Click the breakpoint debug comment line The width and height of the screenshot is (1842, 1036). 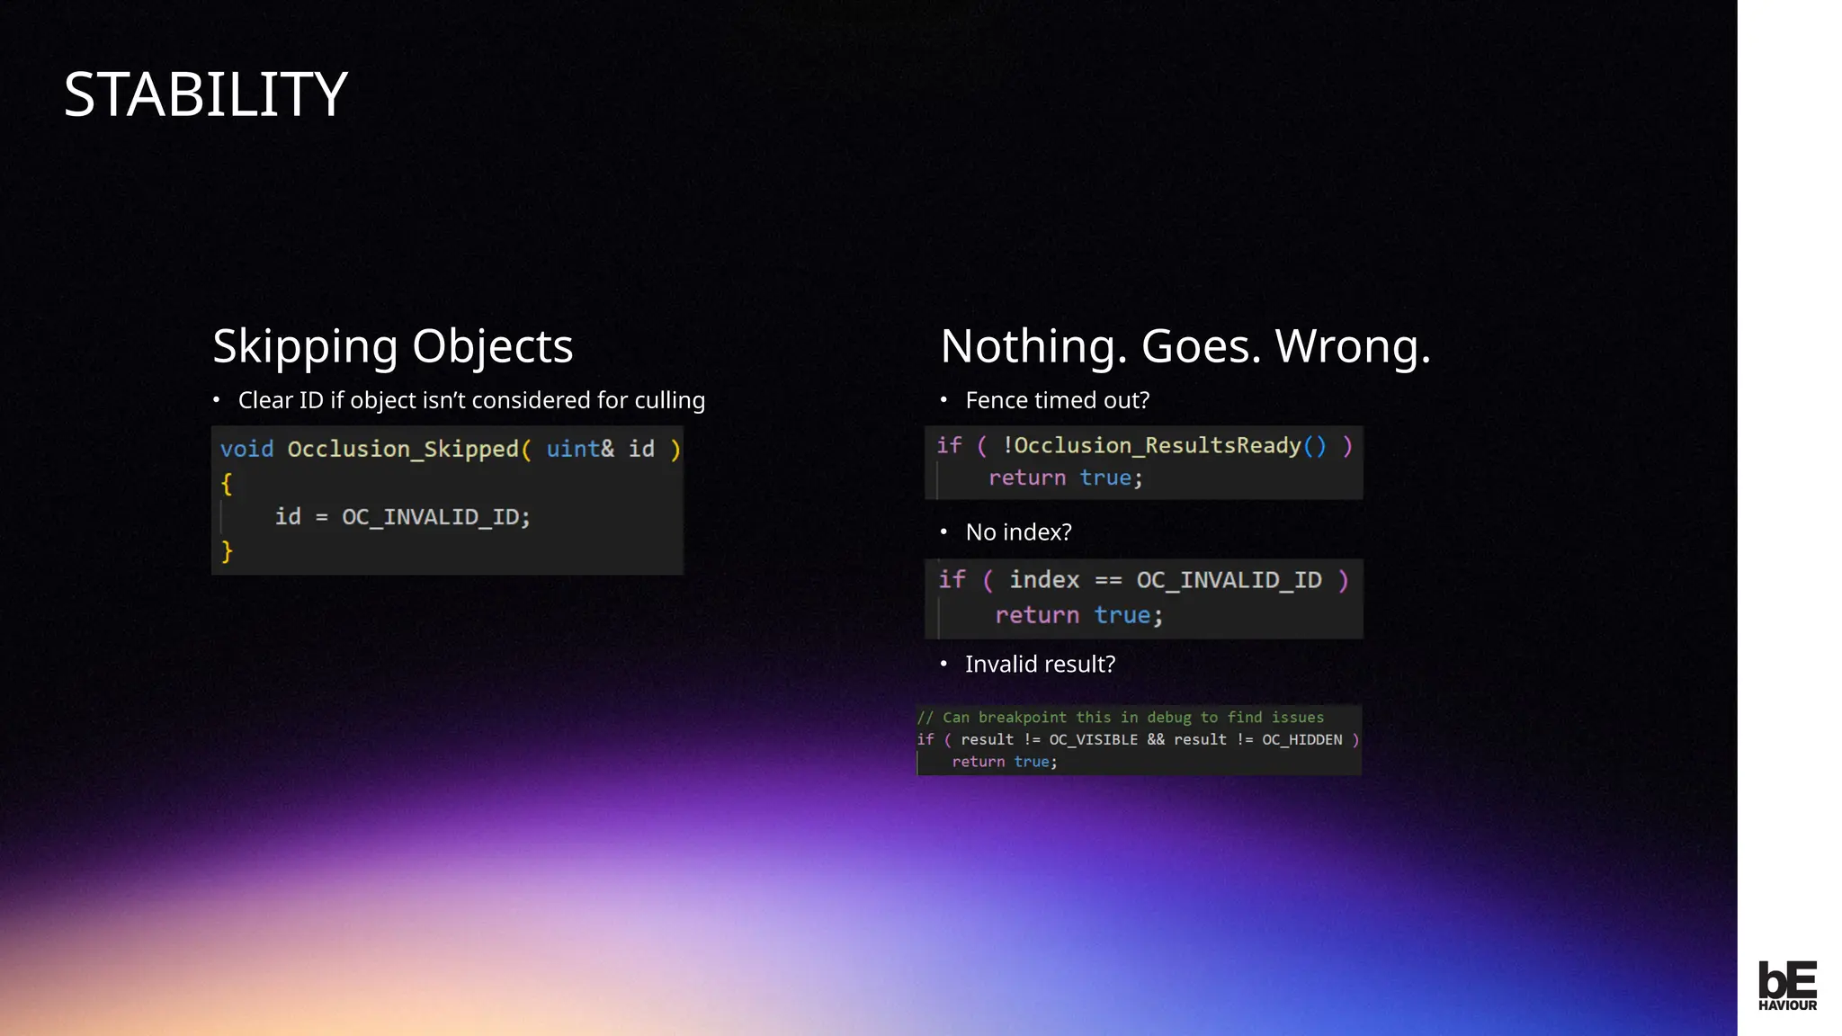click(x=1120, y=717)
